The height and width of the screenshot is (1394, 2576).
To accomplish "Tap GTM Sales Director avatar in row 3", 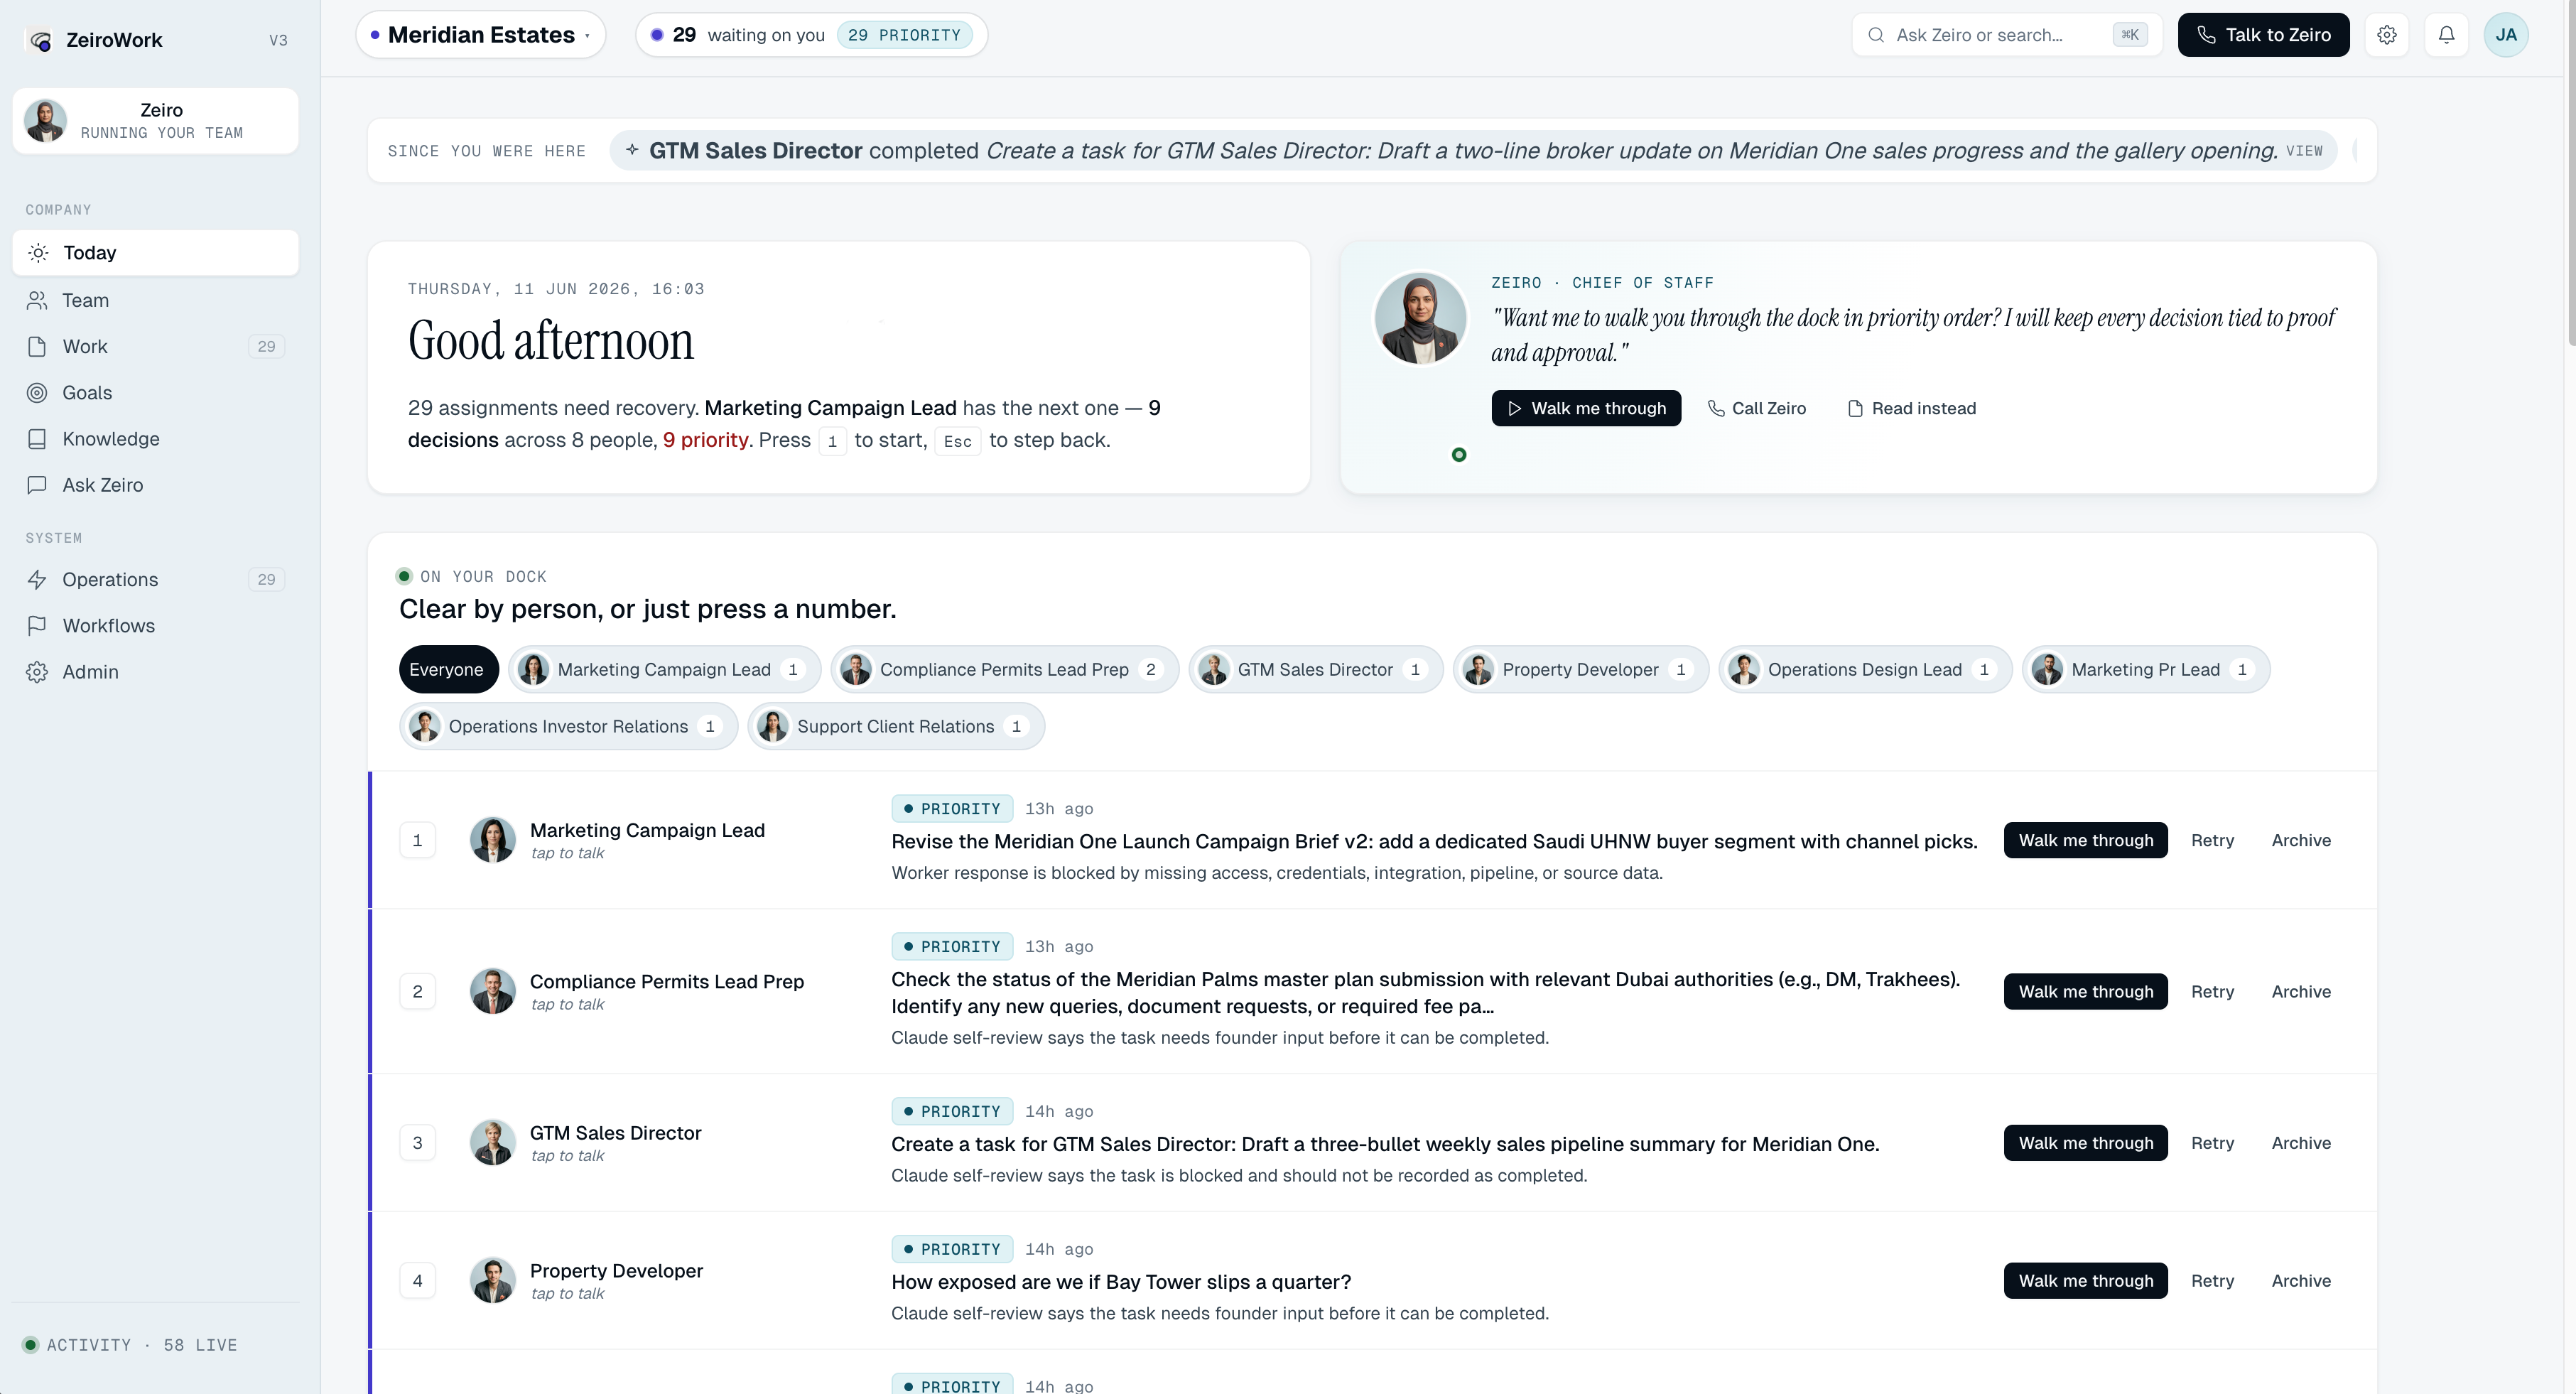I will pyautogui.click(x=492, y=1143).
